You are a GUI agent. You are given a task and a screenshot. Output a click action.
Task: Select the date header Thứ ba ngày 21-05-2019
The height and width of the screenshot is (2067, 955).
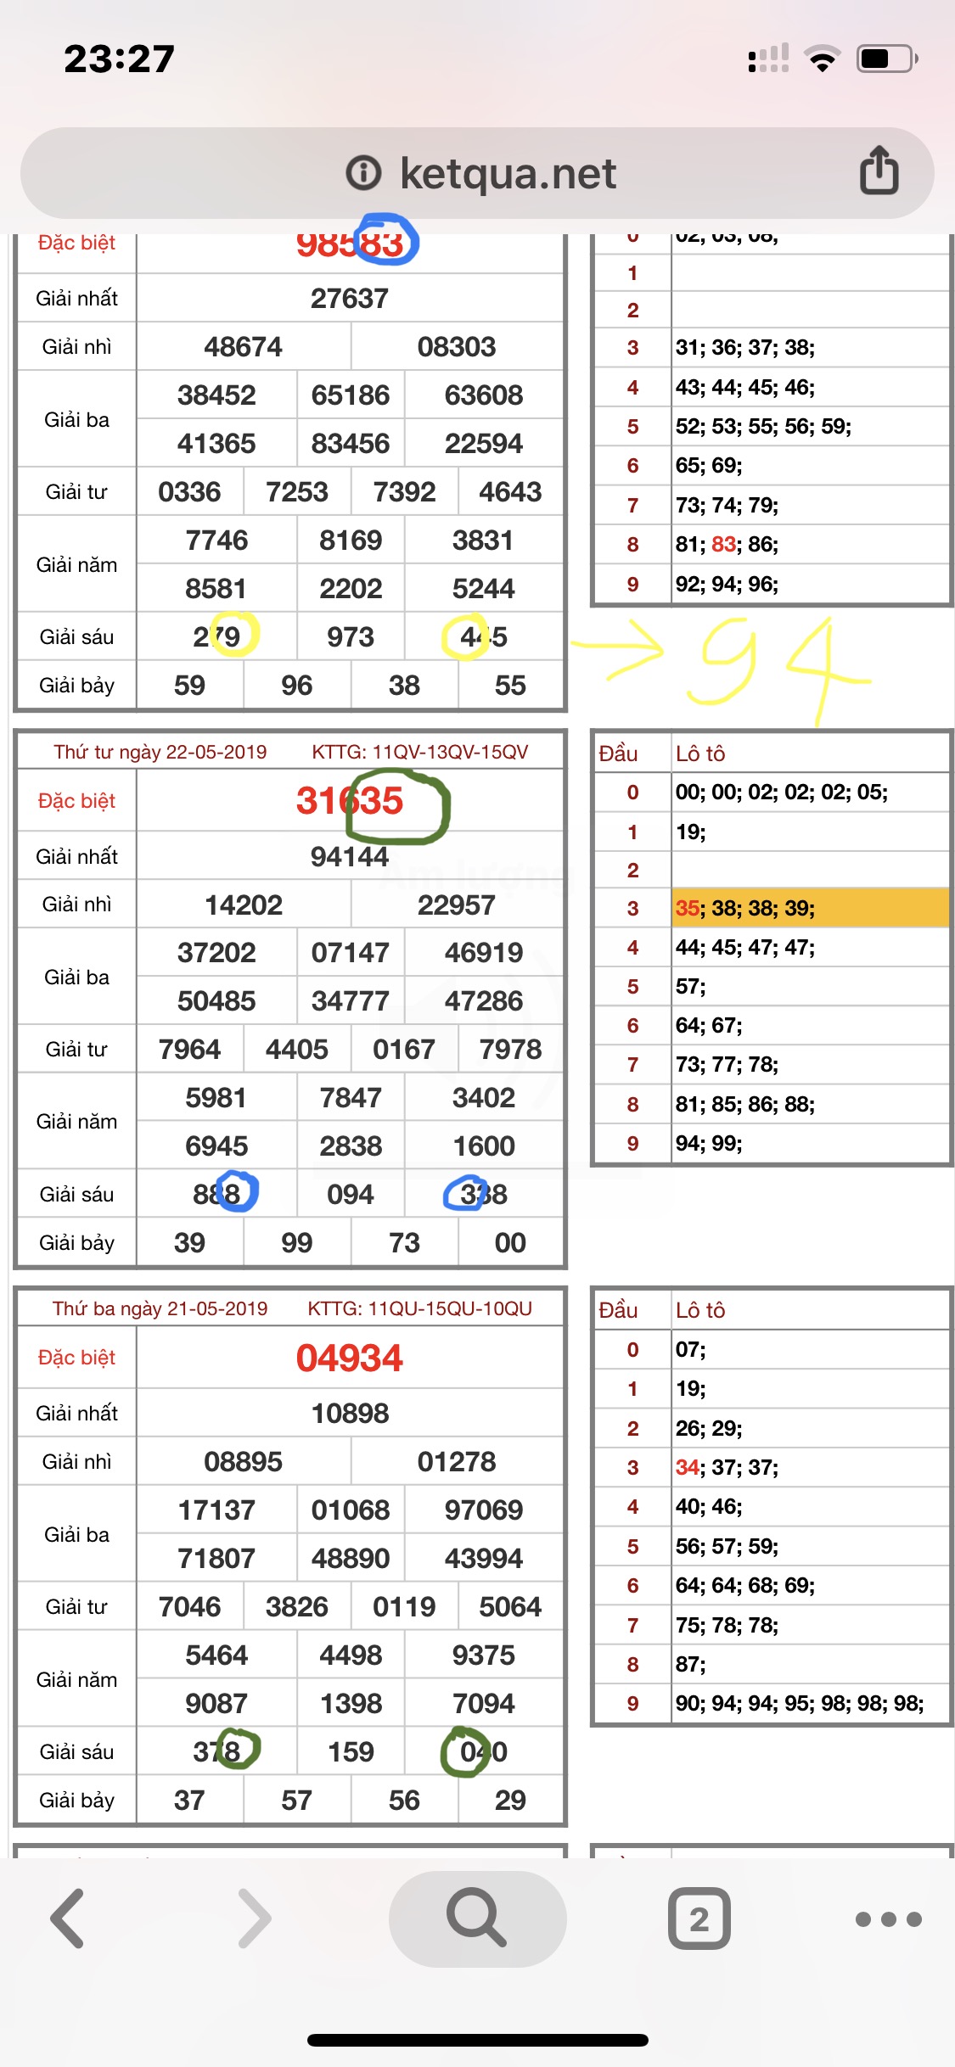click(x=160, y=1308)
